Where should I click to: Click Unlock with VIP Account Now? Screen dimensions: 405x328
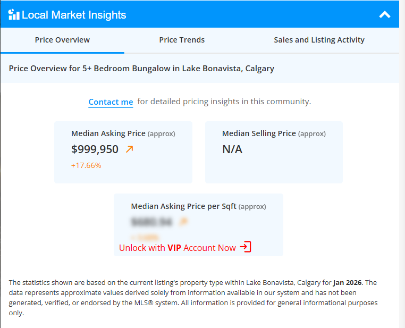coord(184,248)
